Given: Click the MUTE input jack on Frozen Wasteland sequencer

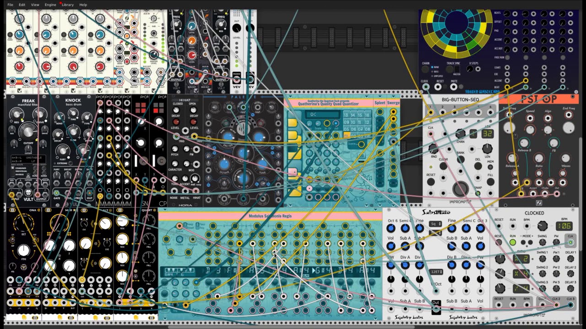Looking at the screenshot, I should 454,87.
